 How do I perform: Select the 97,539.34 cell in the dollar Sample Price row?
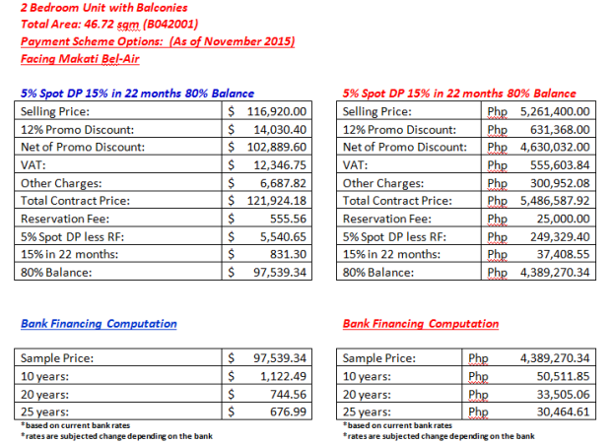tap(267, 357)
